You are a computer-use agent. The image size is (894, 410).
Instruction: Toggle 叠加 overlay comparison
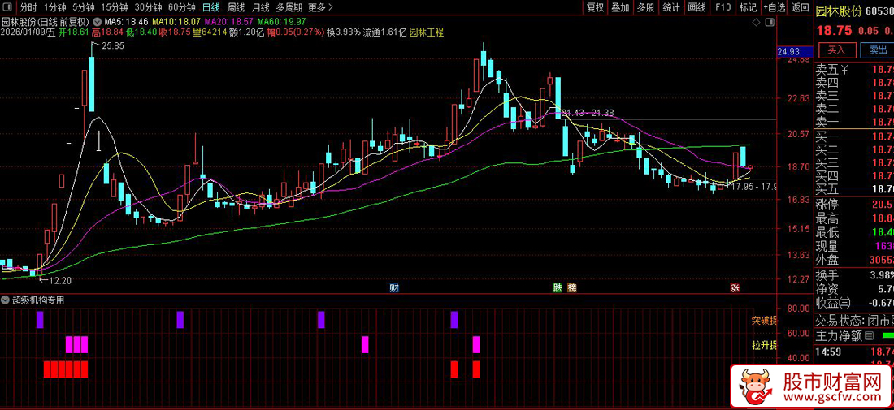pos(620,7)
